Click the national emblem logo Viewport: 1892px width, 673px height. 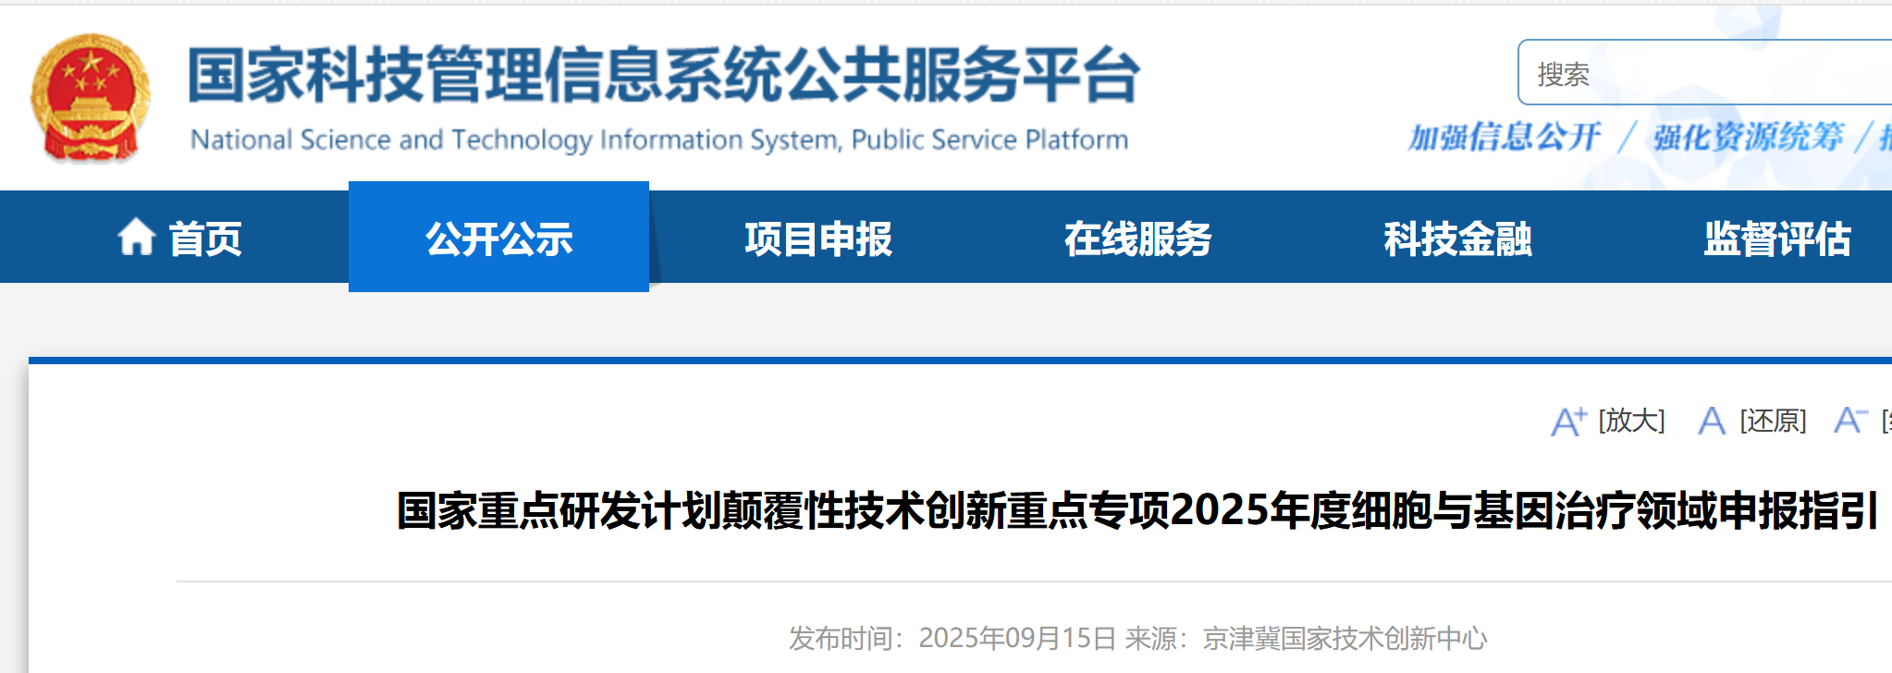pyautogui.click(x=90, y=98)
